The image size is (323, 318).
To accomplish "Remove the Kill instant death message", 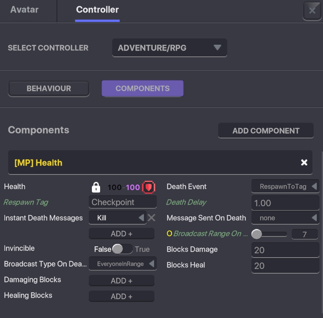I will click(151, 218).
